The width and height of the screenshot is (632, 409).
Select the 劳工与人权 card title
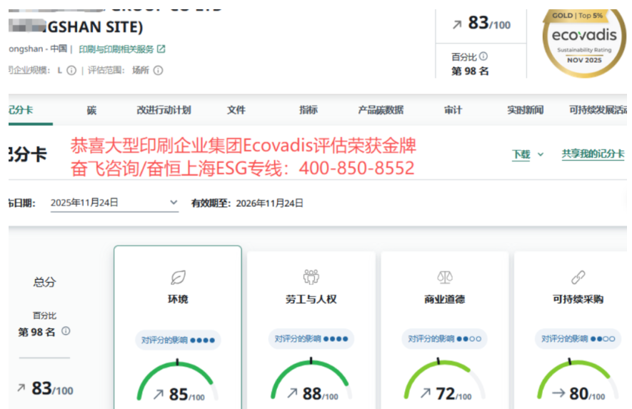(x=311, y=299)
